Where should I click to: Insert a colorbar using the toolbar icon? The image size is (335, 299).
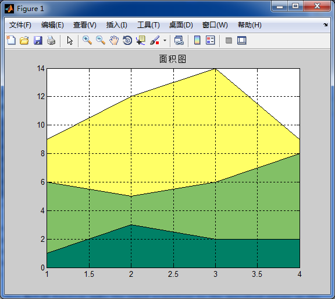(197, 40)
